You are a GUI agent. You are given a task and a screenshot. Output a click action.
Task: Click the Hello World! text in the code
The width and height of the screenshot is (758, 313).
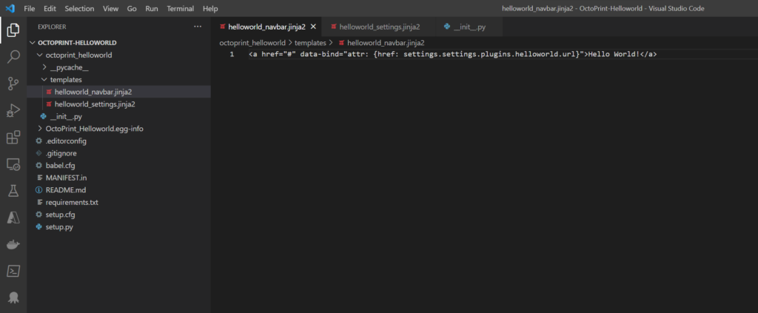pos(614,54)
